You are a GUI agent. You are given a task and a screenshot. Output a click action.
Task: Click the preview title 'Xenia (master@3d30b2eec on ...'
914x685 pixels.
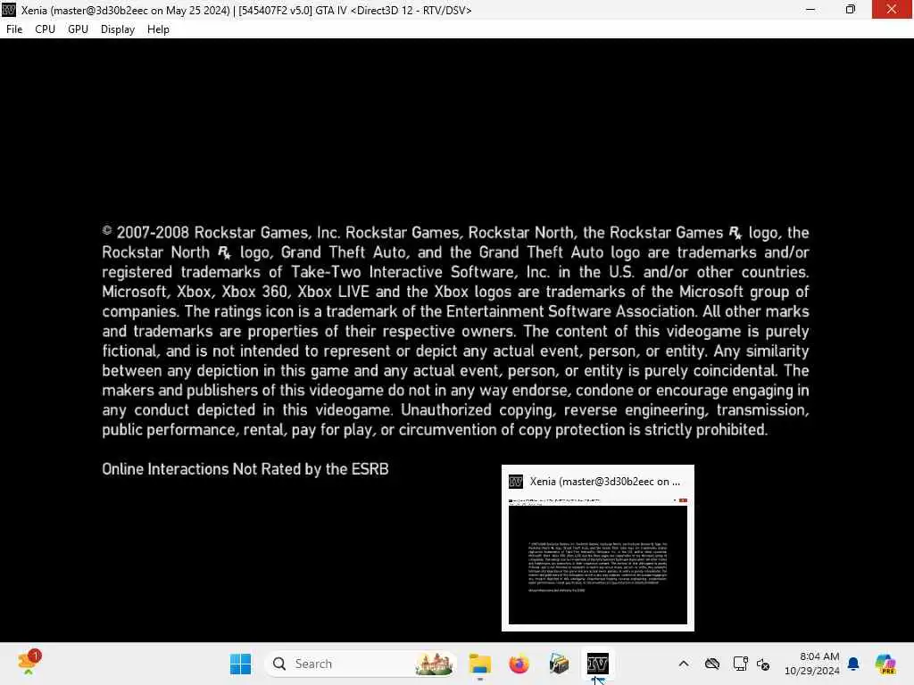click(x=604, y=481)
